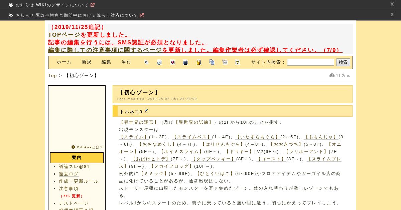Click the yellow padlock freeze icon
This screenshot has height=210, width=401.
198,62
